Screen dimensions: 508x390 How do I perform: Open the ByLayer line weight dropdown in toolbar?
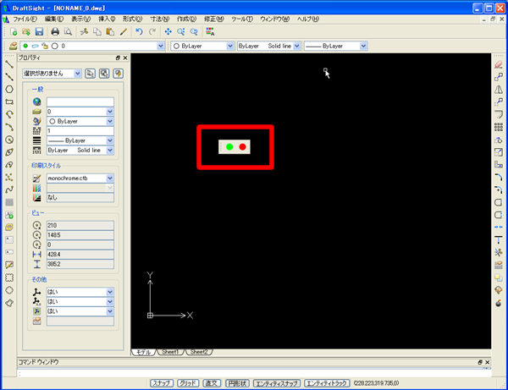(x=363, y=46)
